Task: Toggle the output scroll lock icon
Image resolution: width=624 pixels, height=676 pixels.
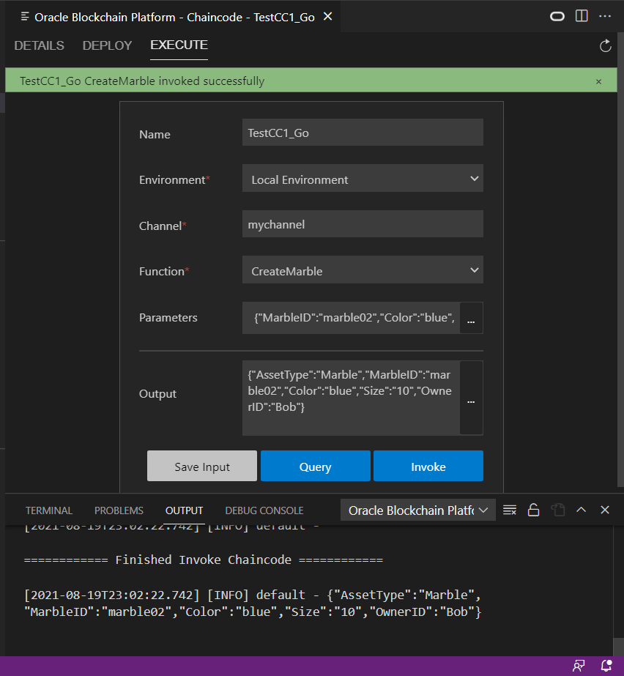Action: [534, 510]
